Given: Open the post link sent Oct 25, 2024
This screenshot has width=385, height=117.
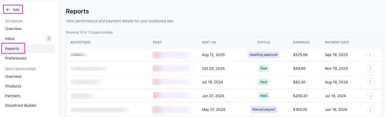Looking at the screenshot, I should [x=173, y=68].
